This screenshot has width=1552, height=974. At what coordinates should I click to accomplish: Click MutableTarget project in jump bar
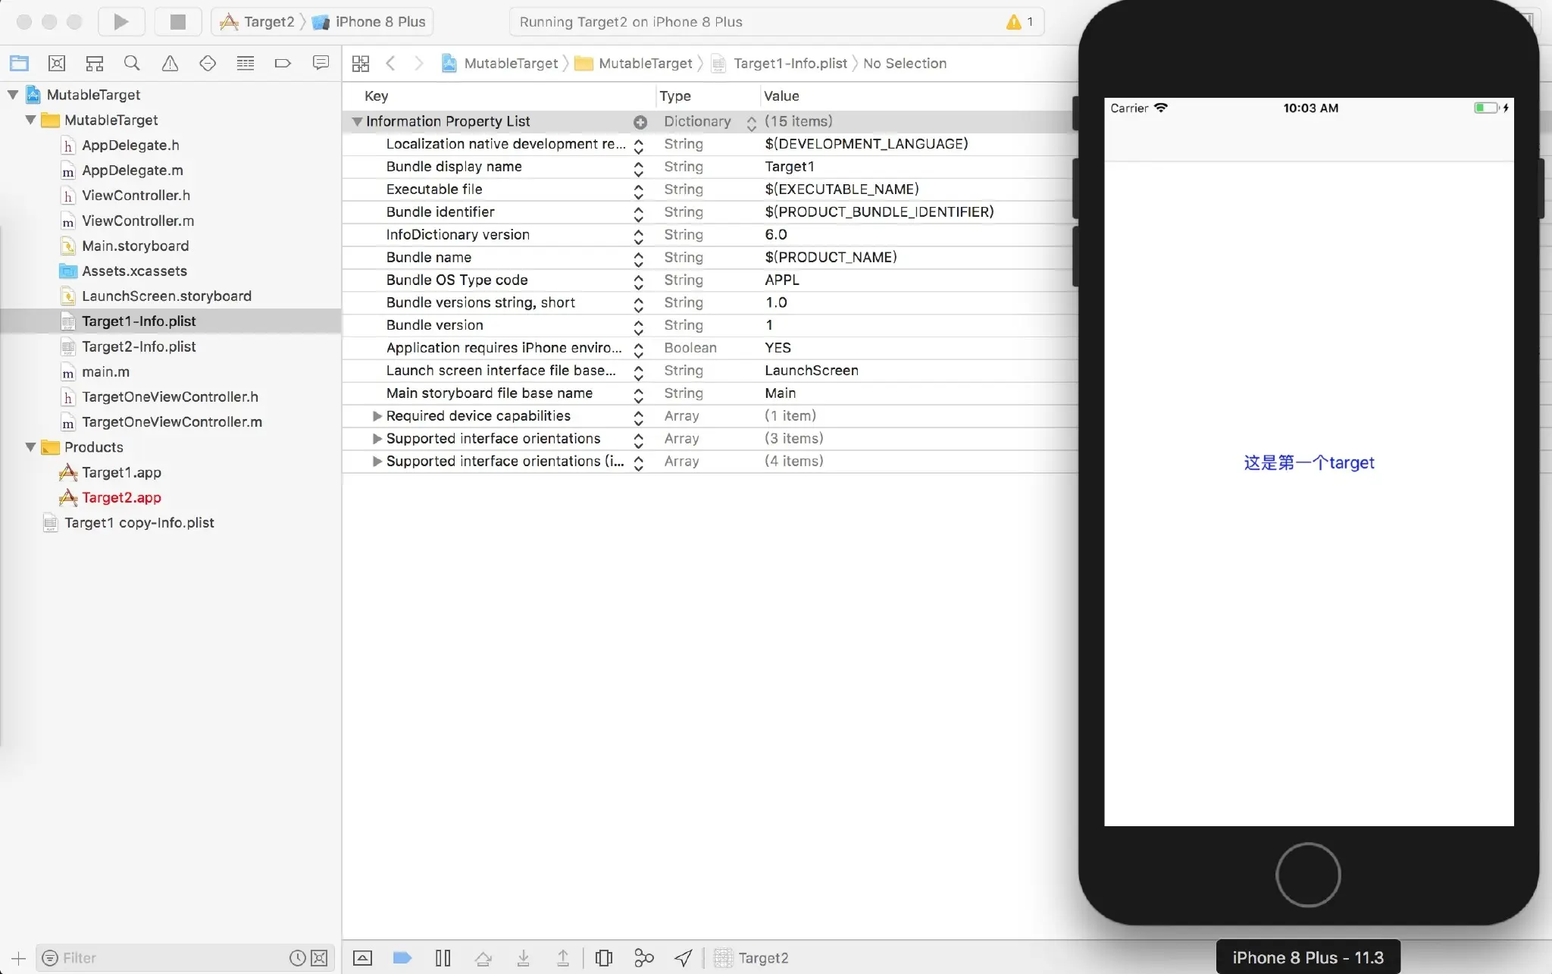pos(500,63)
